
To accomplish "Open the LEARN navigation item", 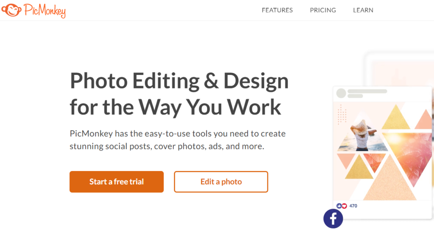I will (363, 10).
